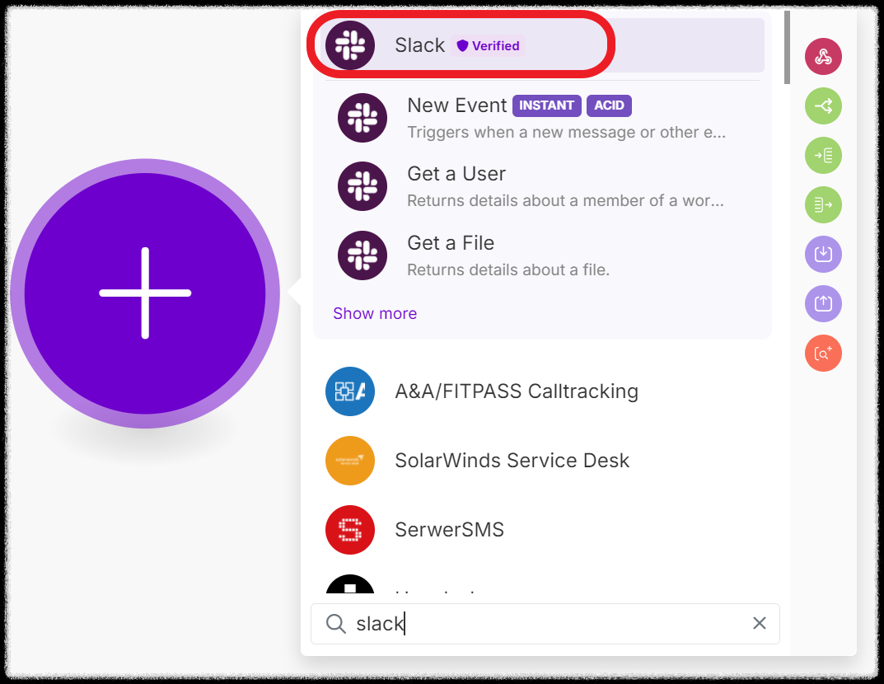Viewport: 884px width, 684px height.
Task: Clear the slack search with the X
Action: (759, 623)
